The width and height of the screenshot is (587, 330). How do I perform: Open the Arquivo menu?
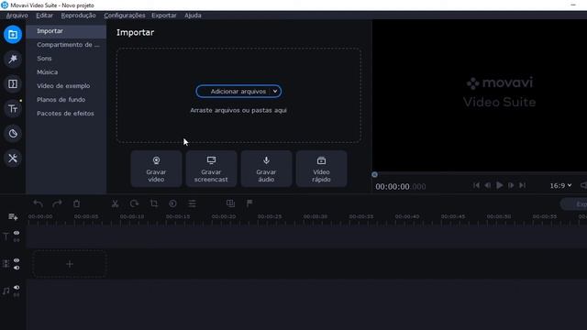click(x=17, y=16)
